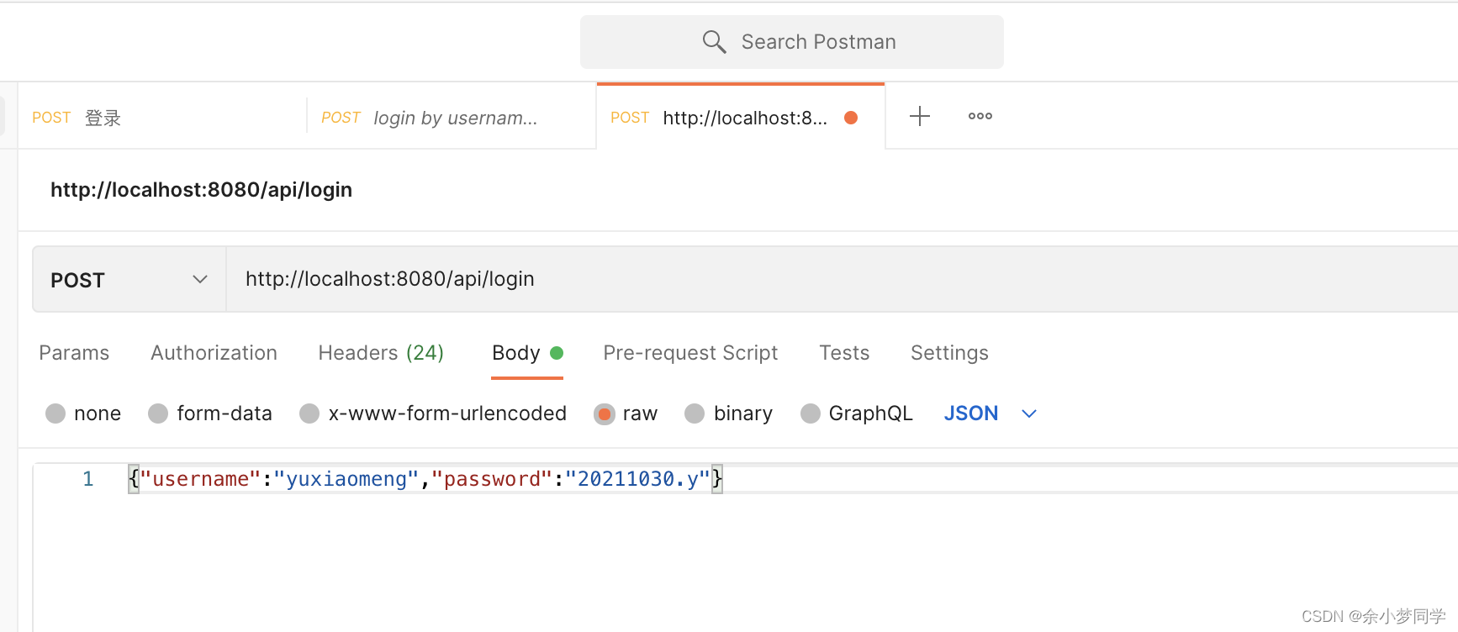Click the "yuxiaomeng" value in body
The width and height of the screenshot is (1458, 632).
[346, 479]
